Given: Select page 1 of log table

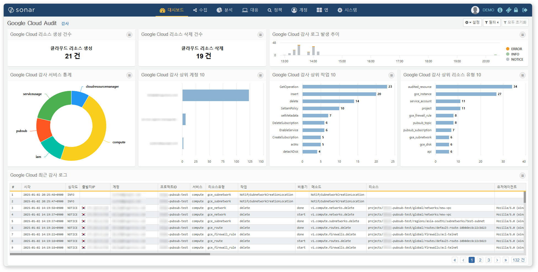Looking at the screenshot, I should tap(472, 260).
